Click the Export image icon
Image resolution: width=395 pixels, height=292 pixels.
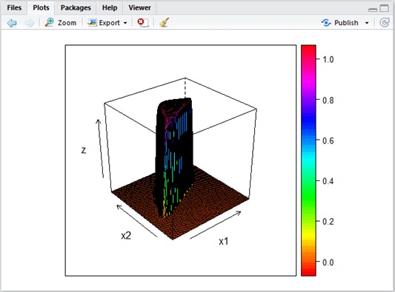pos(92,23)
